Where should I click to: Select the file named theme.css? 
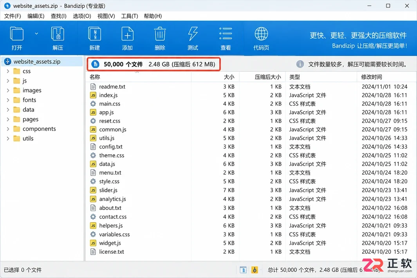[112, 155]
